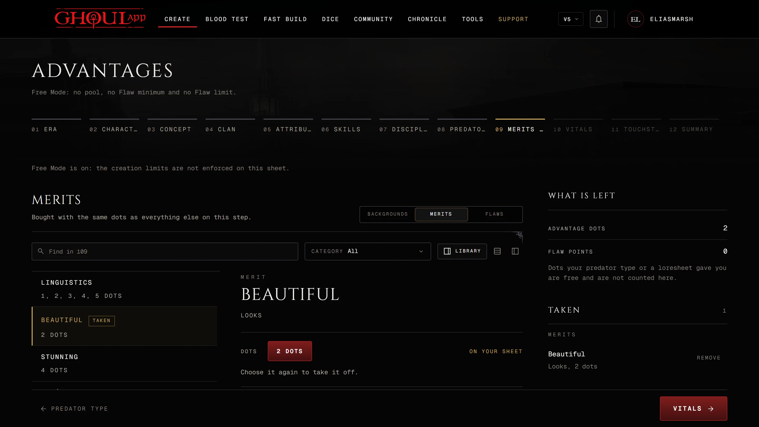The image size is (759, 427).
Task: Click the red Vitals next button
Action: [693, 409]
